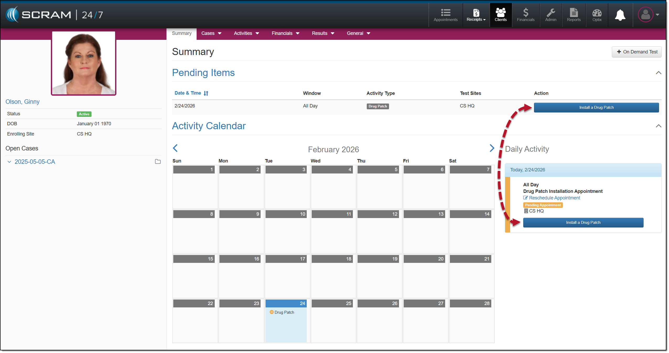Viewport: 669px width, 353px height.
Task: Click the notifications bell icon
Action: [620, 15]
